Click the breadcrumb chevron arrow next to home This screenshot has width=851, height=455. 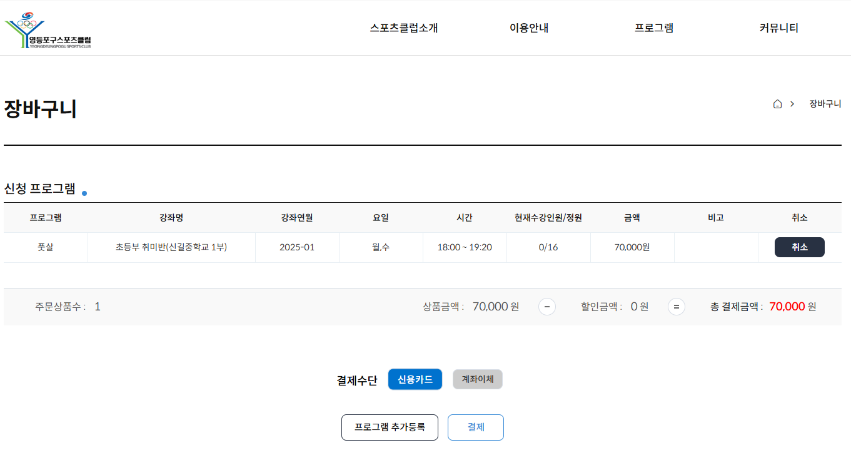pyautogui.click(x=792, y=104)
